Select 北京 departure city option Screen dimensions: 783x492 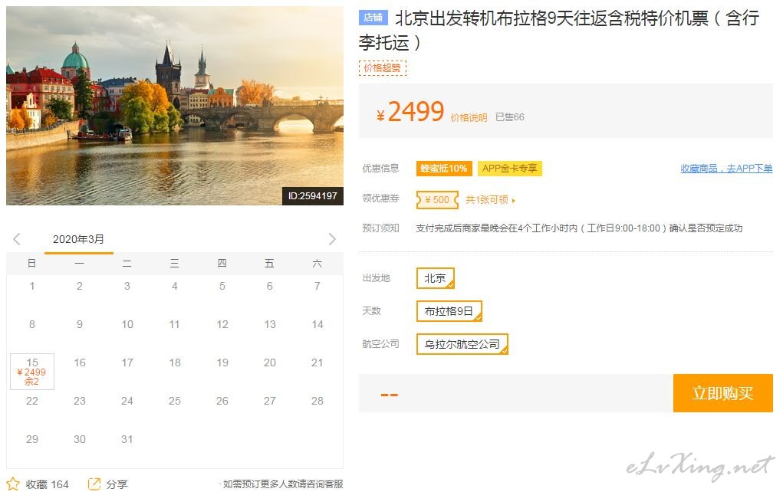435,278
